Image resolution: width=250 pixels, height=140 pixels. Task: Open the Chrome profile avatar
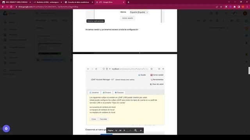click(243, 7)
